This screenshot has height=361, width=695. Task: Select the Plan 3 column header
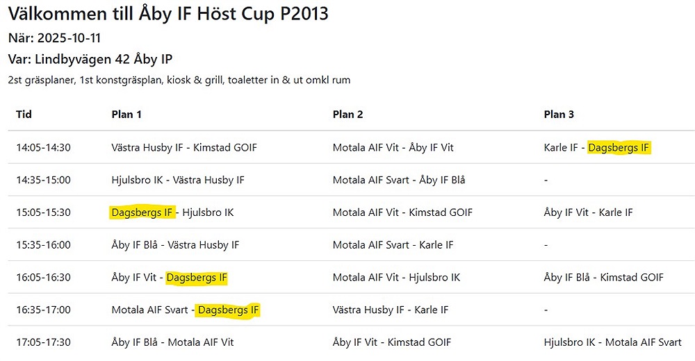click(x=559, y=115)
